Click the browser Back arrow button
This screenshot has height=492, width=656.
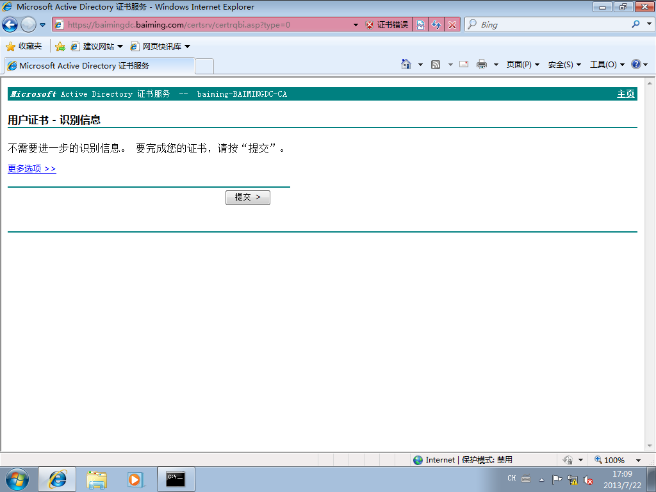(10, 25)
